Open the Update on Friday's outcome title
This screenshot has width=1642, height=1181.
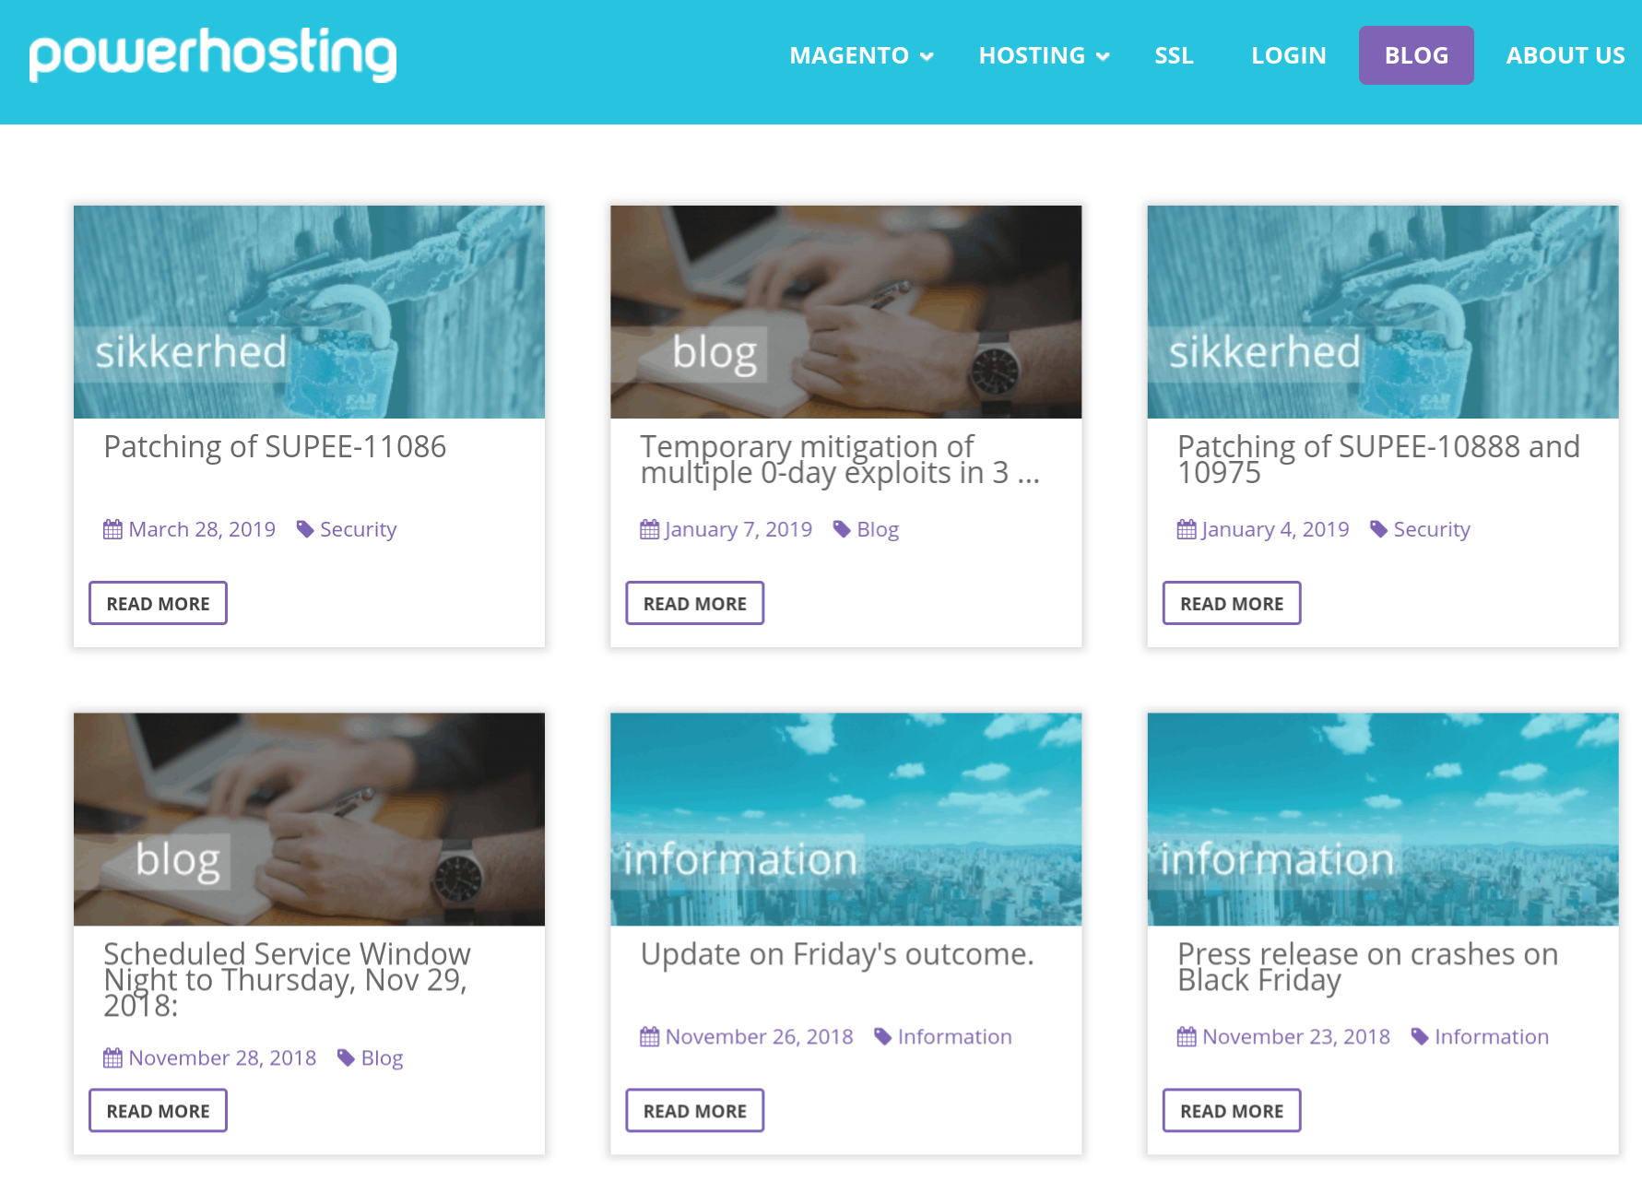point(837,954)
